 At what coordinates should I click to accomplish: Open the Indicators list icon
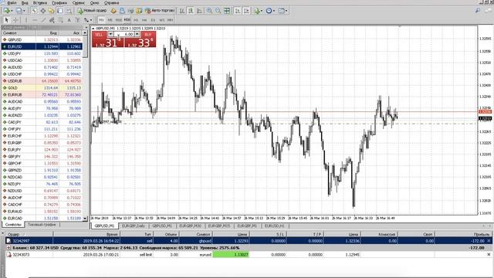point(257,11)
